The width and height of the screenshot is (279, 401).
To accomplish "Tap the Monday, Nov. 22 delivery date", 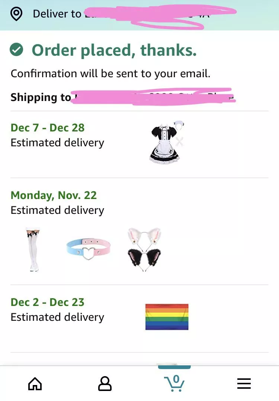I will [54, 195].
